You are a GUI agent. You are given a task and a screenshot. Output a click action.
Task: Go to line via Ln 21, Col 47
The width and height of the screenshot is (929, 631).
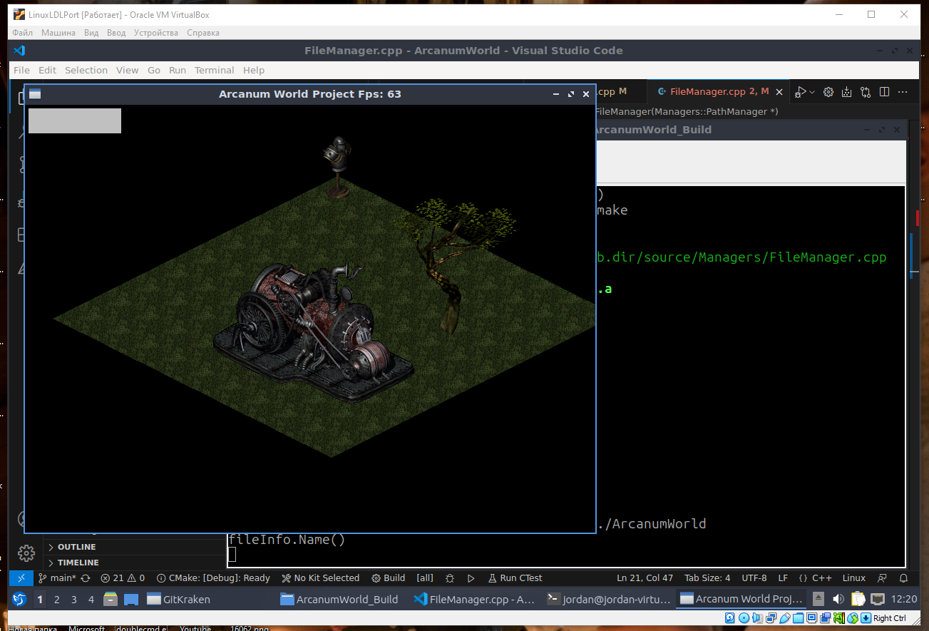click(645, 578)
